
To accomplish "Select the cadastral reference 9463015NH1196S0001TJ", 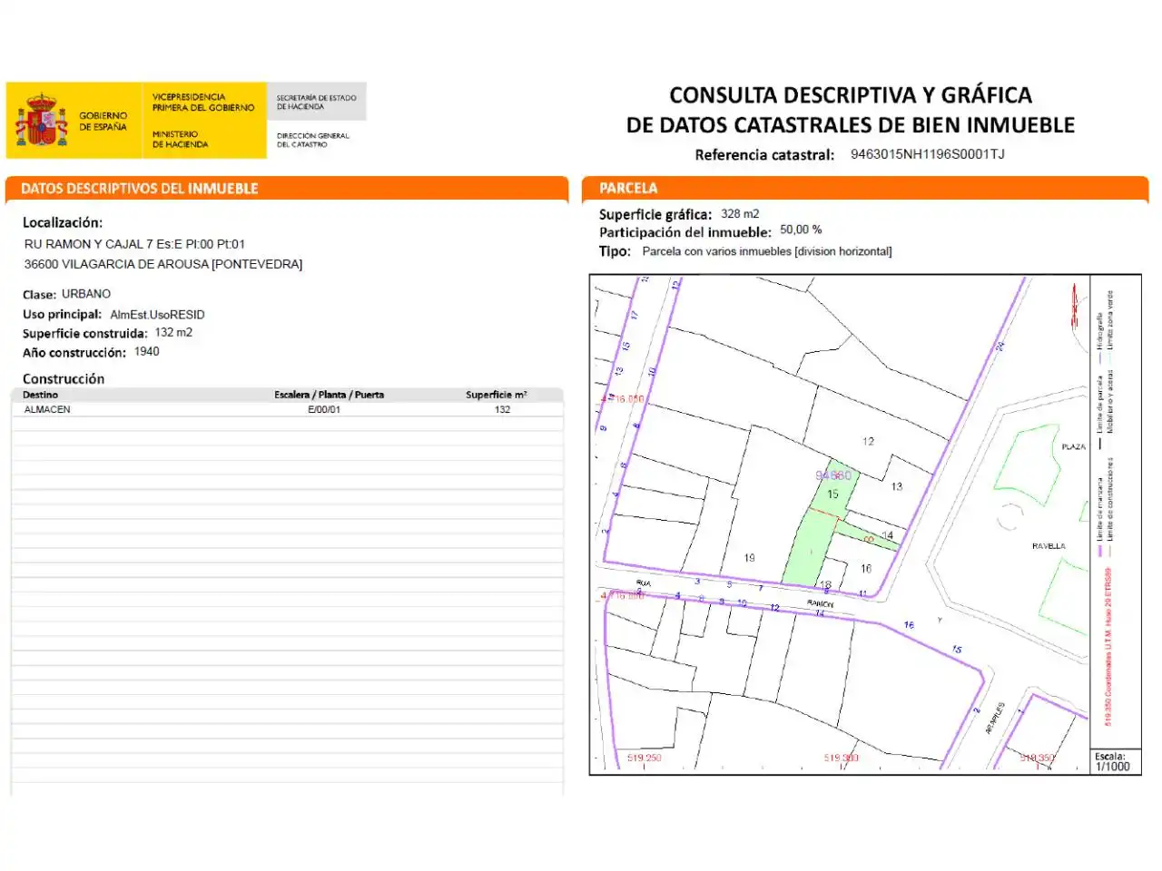I will point(928,154).
